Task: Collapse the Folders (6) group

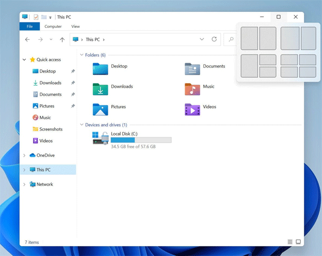Action: click(x=82, y=55)
